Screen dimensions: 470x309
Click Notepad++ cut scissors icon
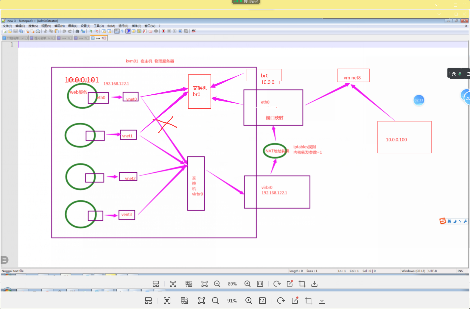click(x=45, y=31)
